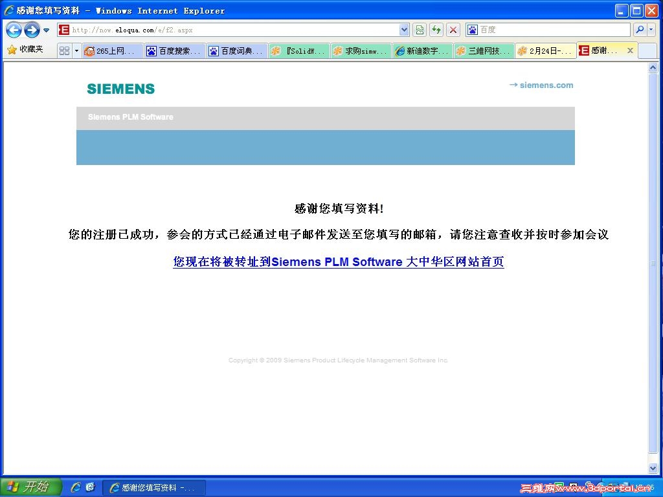This screenshot has width=663, height=497.
Task: Switch to the 265上网 tab
Action: 113,50
